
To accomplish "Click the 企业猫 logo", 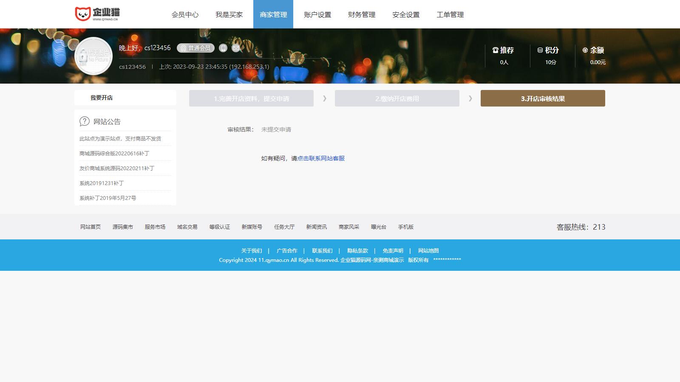I will (x=97, y=14).
